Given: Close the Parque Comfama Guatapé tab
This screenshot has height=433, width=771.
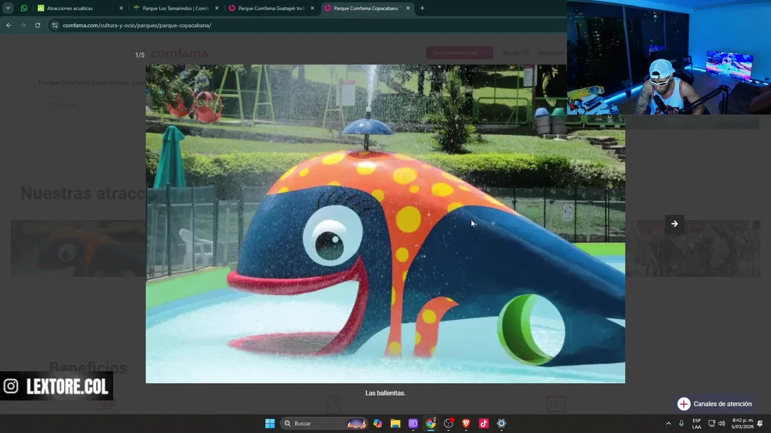Looking at the screenshot, I should (312, 8).
